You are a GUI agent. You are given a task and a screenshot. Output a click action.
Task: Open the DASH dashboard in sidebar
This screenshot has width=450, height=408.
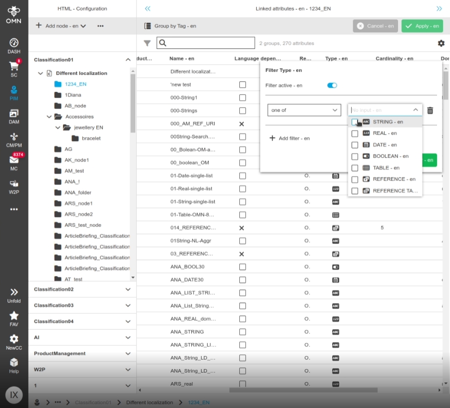14,46
